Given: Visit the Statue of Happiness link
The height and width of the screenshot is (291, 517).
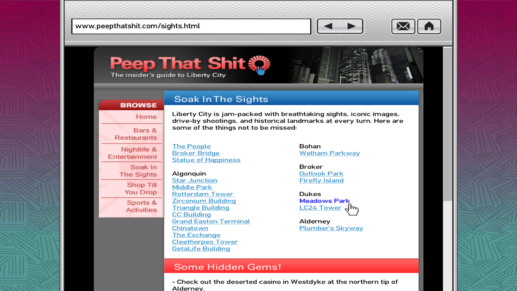Looking at the screenshot, I should 206,160.
